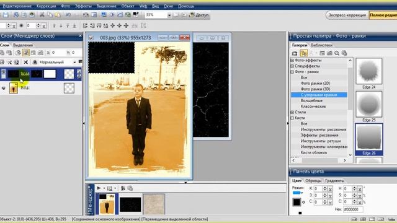This screenshot has width=397, height=223.
Task: Click the K value stepper arrows
Action: coord(324,188)
